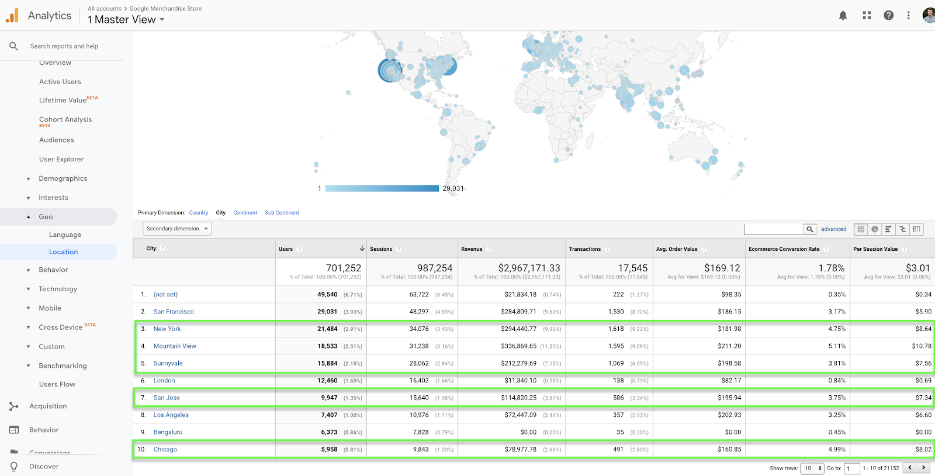935x476 pixels.
Task: Open the Cohort Analysis report
Action: click(65, 121)
